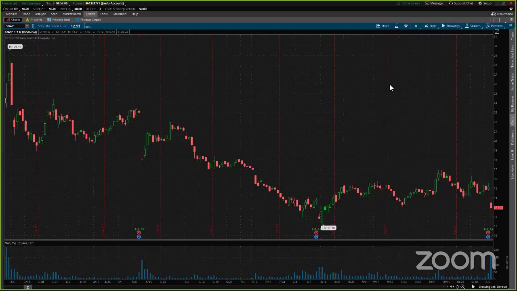
Task: Open the D timeframe dropdown
Action: point(416,26)
